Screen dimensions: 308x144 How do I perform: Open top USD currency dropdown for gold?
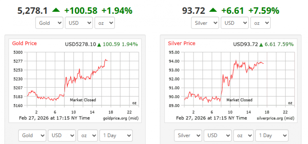click(x=79, y=23)
